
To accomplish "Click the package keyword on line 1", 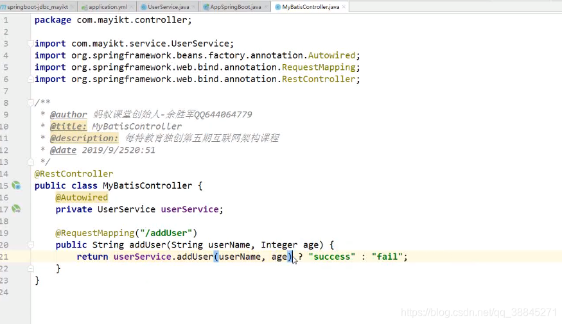I will coord(53,20).
